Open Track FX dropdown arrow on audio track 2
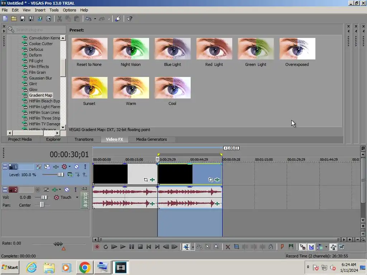This screenshot has height=275, width=367. click(60, 190)
